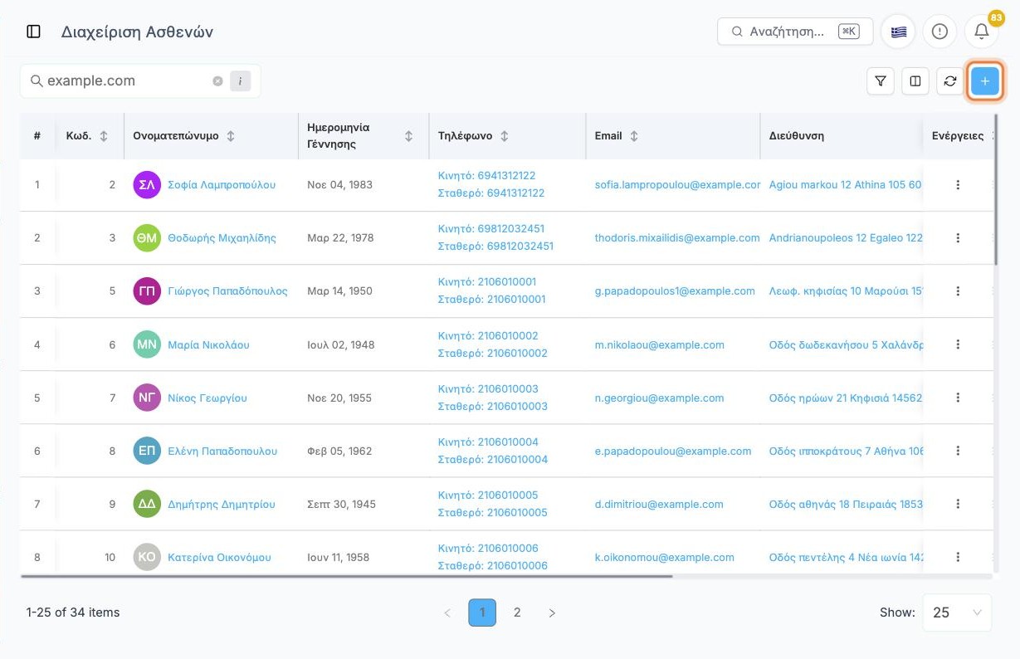
Task: Add a new patient with plus button
Action: pos(985,81)
